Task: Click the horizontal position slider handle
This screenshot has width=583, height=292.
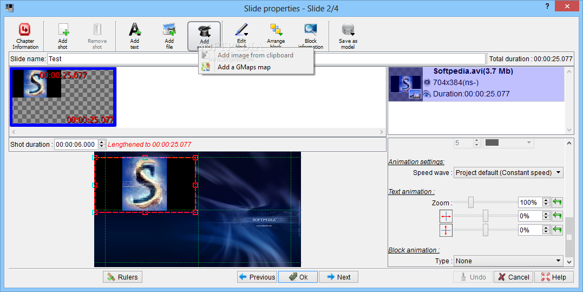Action: 485,216
